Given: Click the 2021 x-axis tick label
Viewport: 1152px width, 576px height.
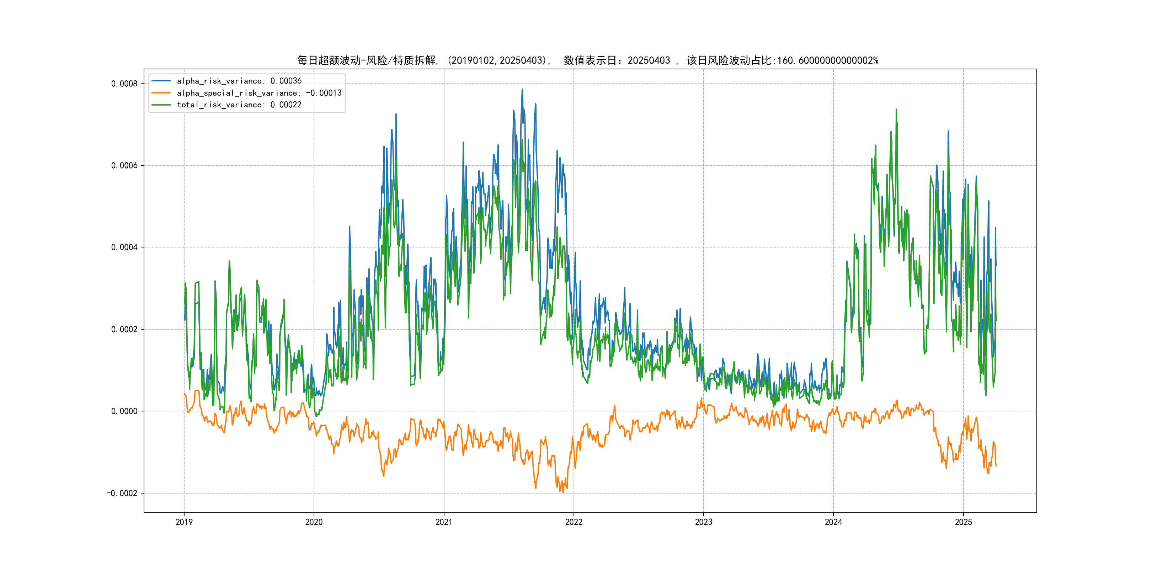Looking at the screenshot, I should 444,522.
